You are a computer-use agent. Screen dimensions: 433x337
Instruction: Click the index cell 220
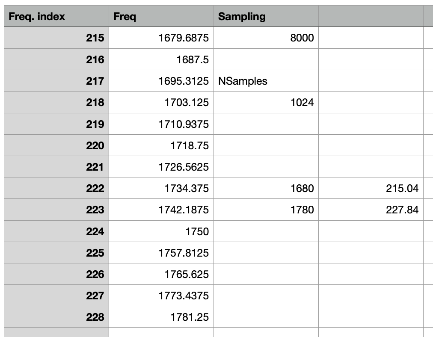click(56, 145)
